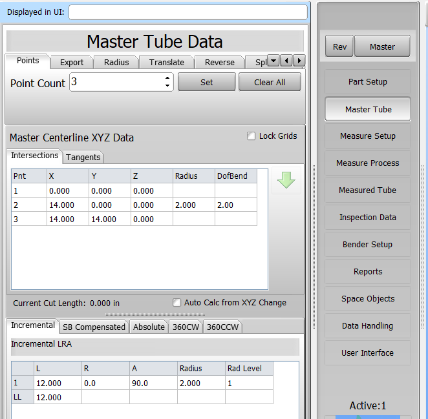The height and width of the screenshot is (419, 428).
Task: Click Rad Level cell value 1
Action: point(249,383)
